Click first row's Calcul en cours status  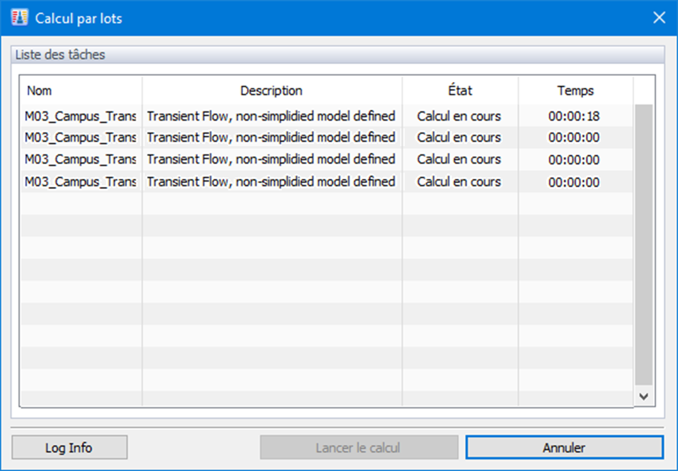[x=459, y=116]
